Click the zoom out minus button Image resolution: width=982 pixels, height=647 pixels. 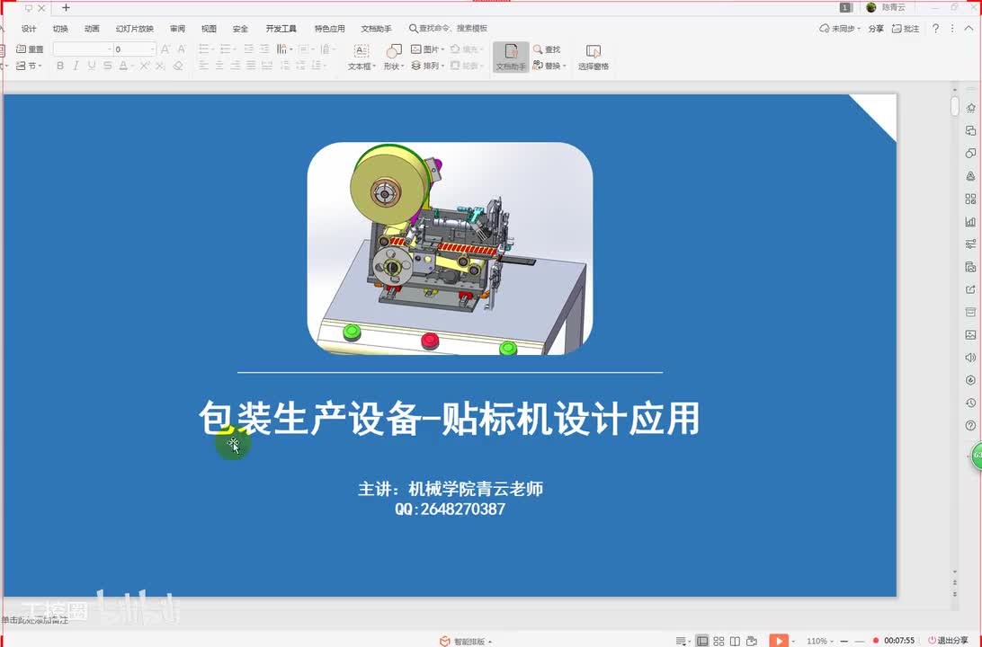844,642
